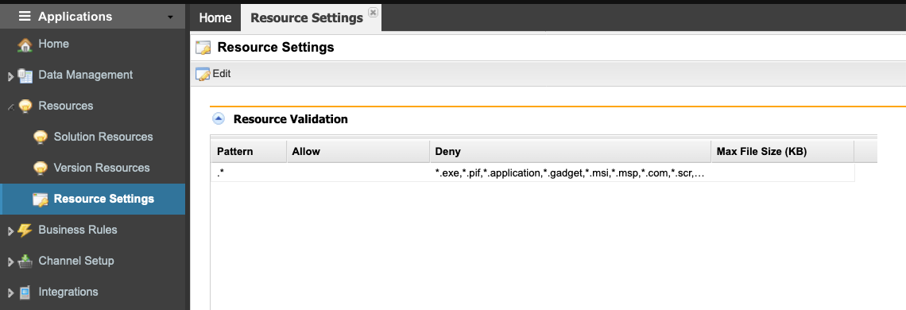Expand the Data Management tree node

pos(10,76)
